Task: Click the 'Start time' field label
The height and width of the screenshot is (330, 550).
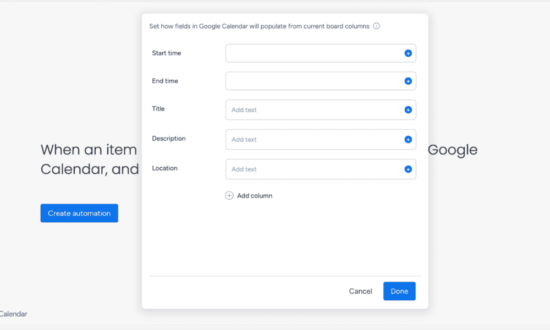Action: point(166,53)
